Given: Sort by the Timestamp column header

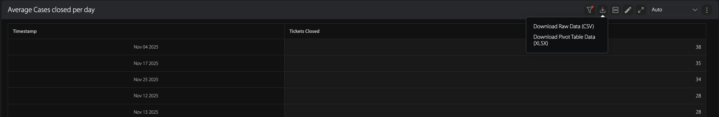Looking at the screenshot, I should pyautogui.click(x=25, y=31).
